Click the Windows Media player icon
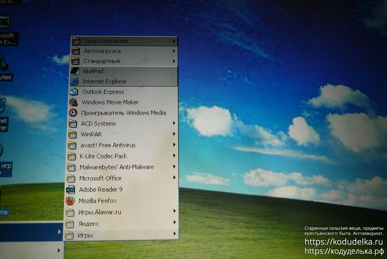Viewport: 387px width, 259px height. coord(73,113)
